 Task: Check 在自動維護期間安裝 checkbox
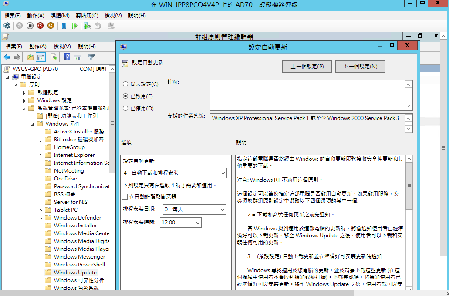(125, 196)
